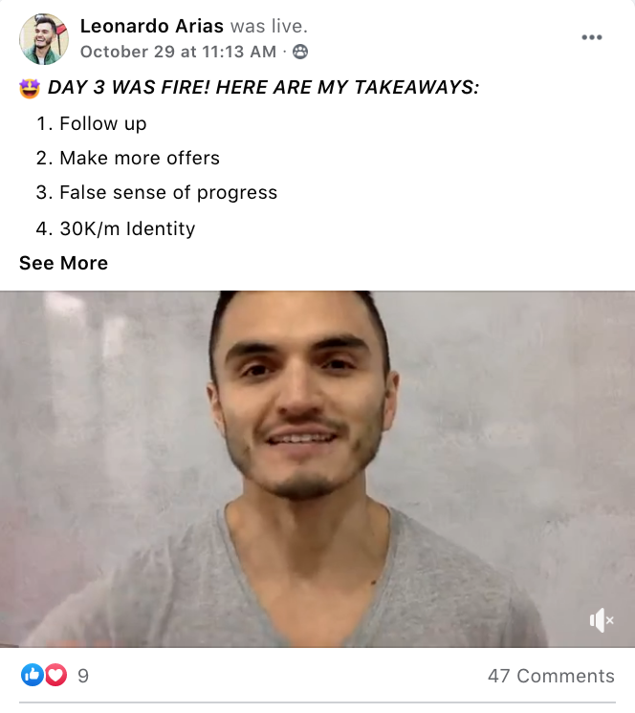This screenshot has width=635, height=713.
Task: Open post timestamp October 29 at 11:13 AM
Action: point(178,52)
